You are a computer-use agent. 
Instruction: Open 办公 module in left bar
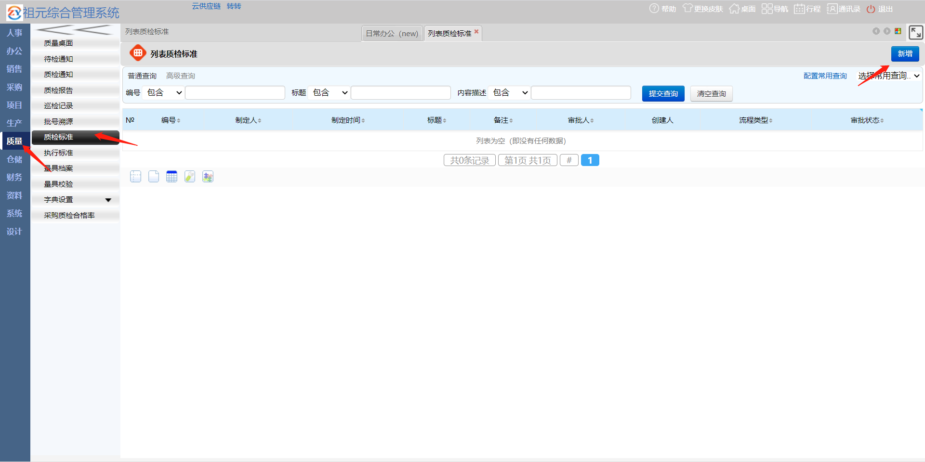pos(14,51)
